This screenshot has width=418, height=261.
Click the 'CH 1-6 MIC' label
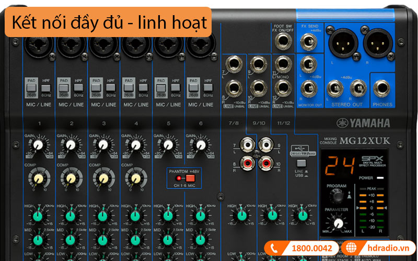point(184,186)
